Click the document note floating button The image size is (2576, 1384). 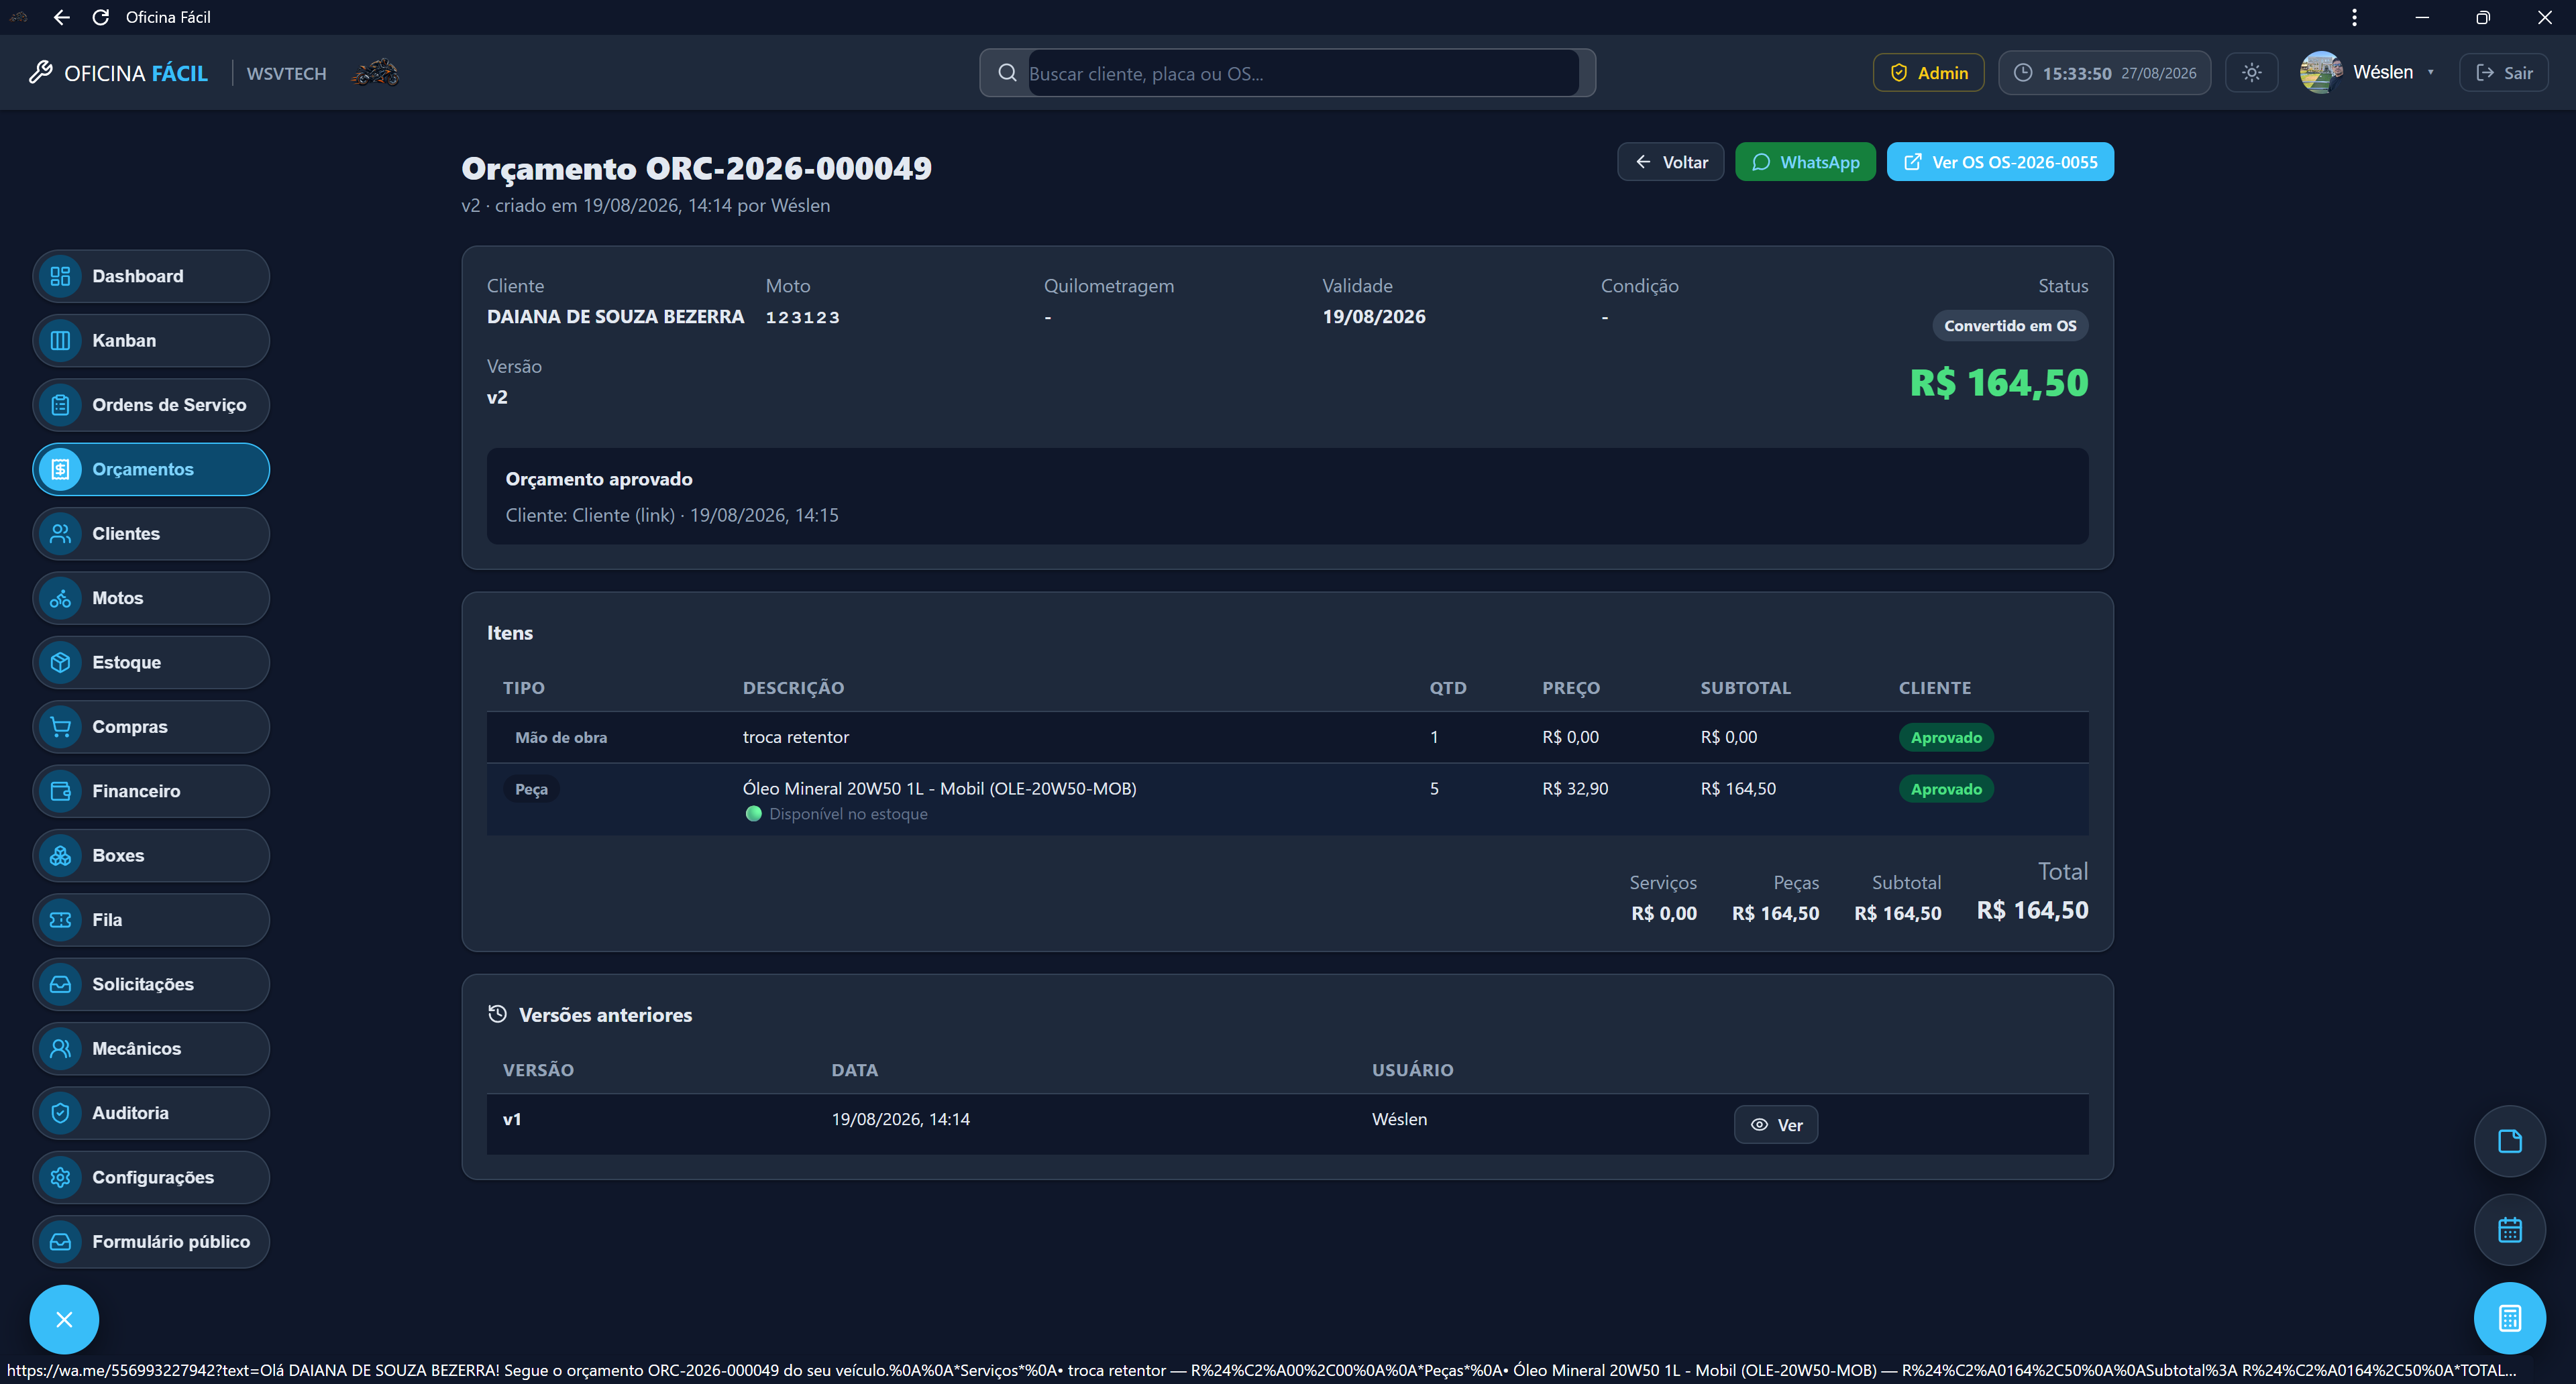2509,1141
